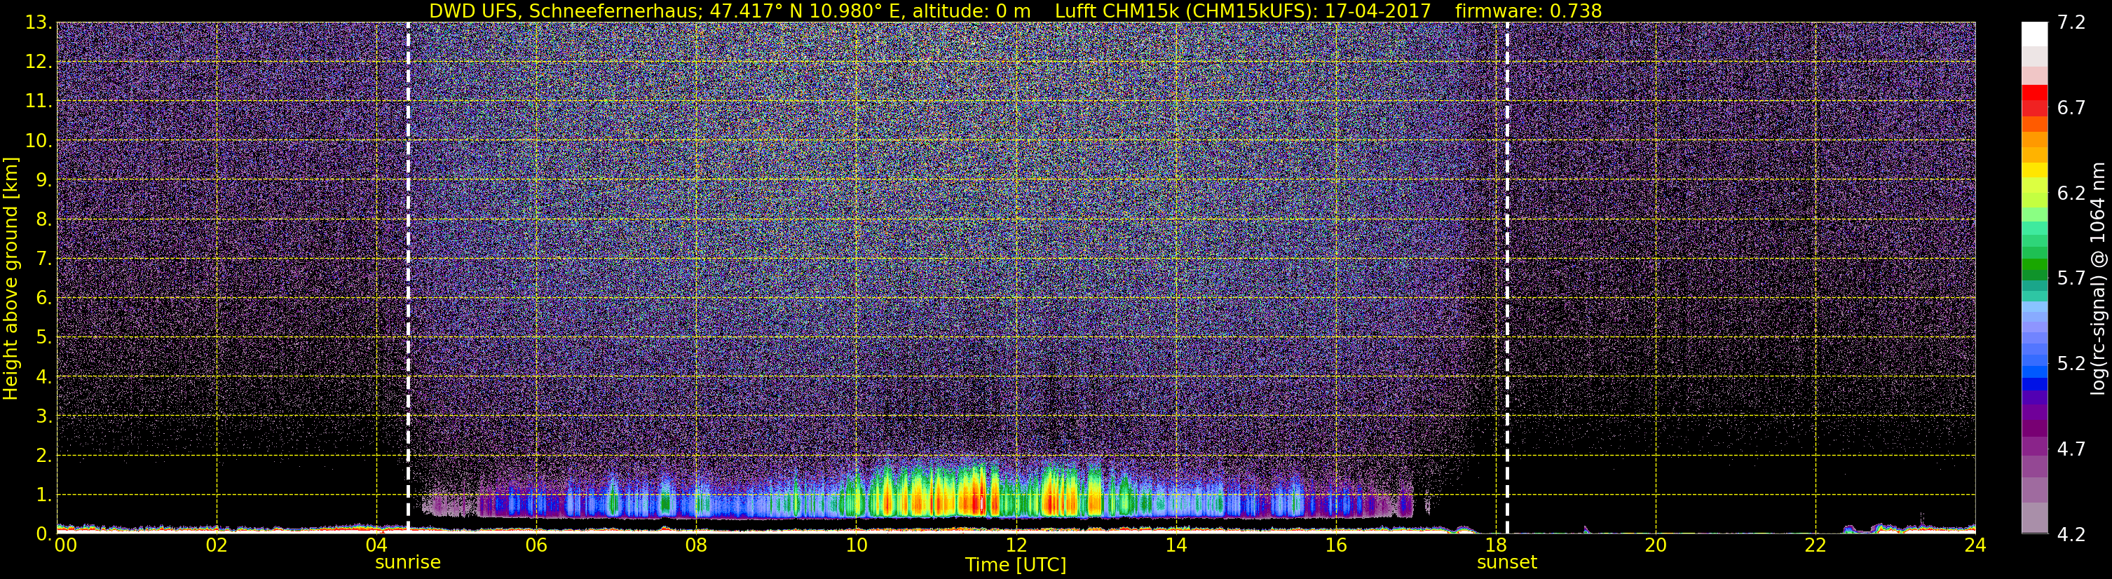Image resolution: width=2112 pixels, height=579 pixels.
Task: Pick the yellow swatch on the colorbar
Action: click(2035, 170)
